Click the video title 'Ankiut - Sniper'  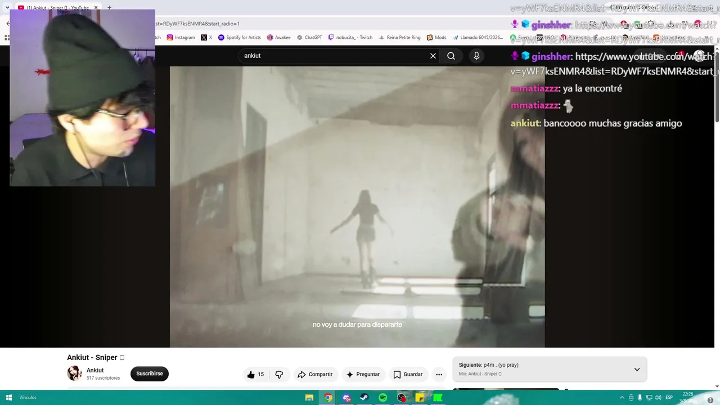click(96, 357)
